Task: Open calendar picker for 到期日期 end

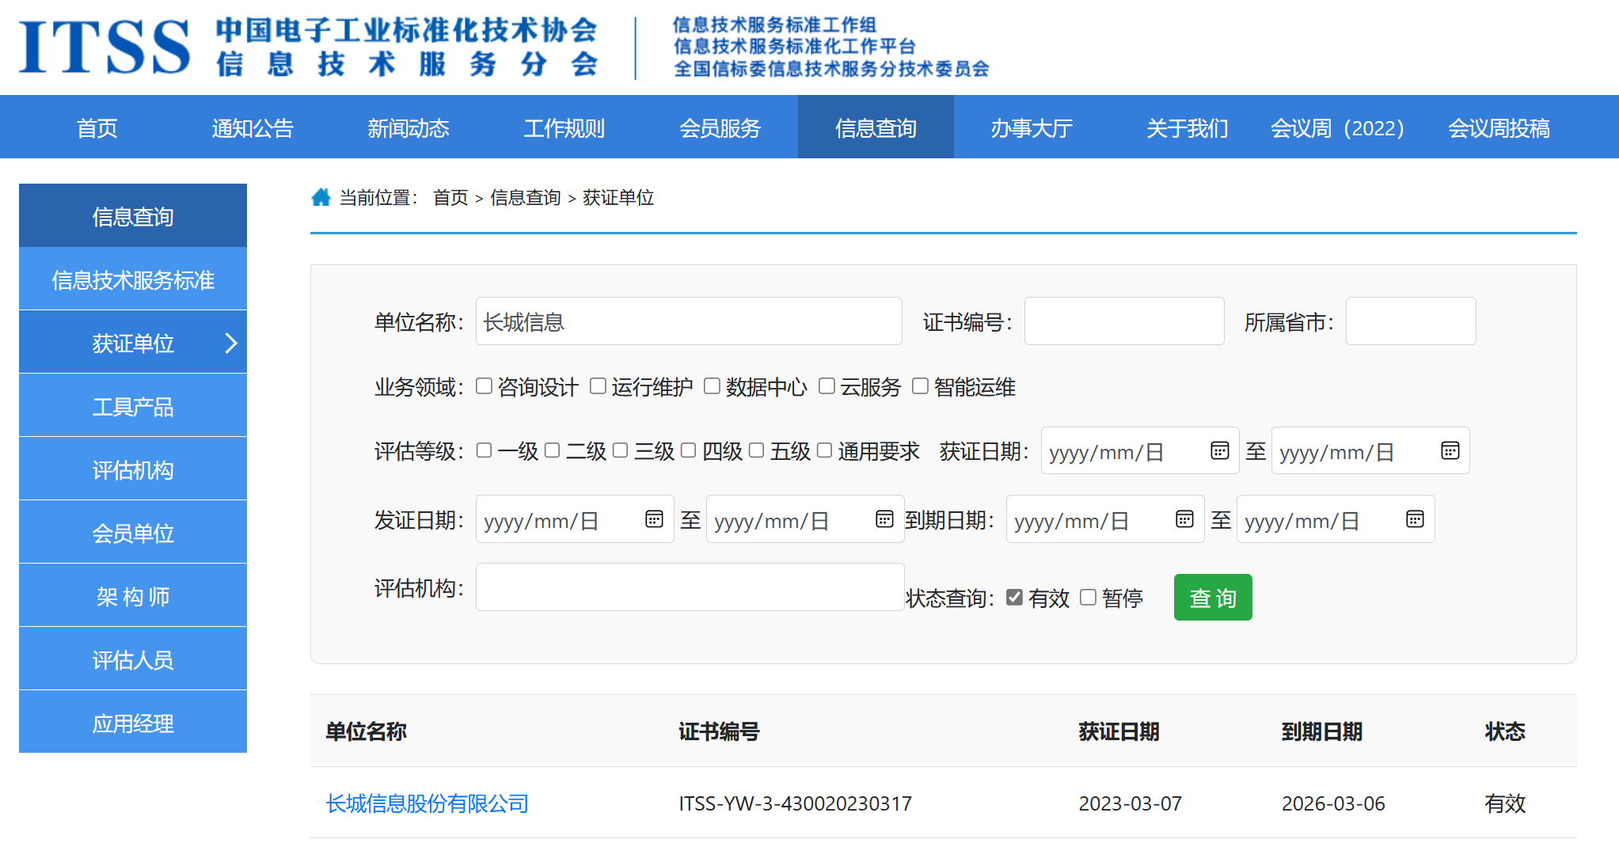Action: 1415,519
